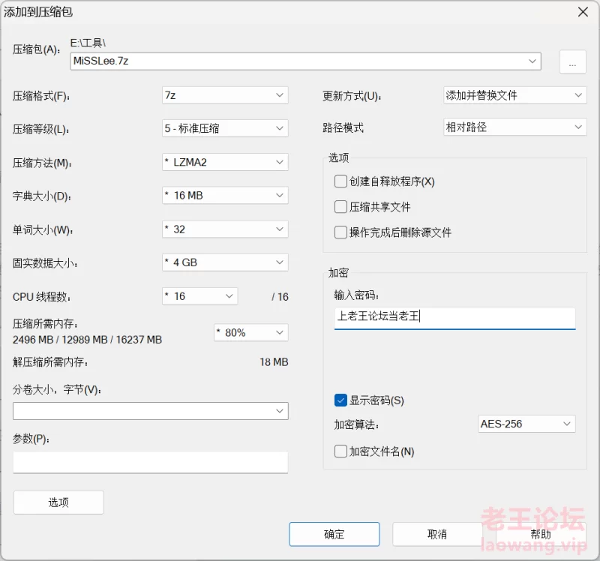600x561 pixels.
Task: Expand the 字典大小 16 MB dropdown
Action: pyautogui.click(x=225, y=195)
